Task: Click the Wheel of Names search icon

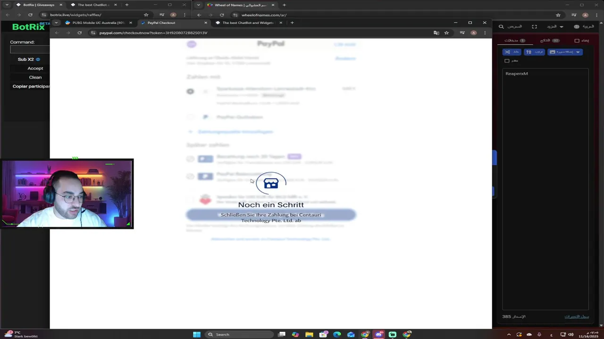Action: [501, 27]
